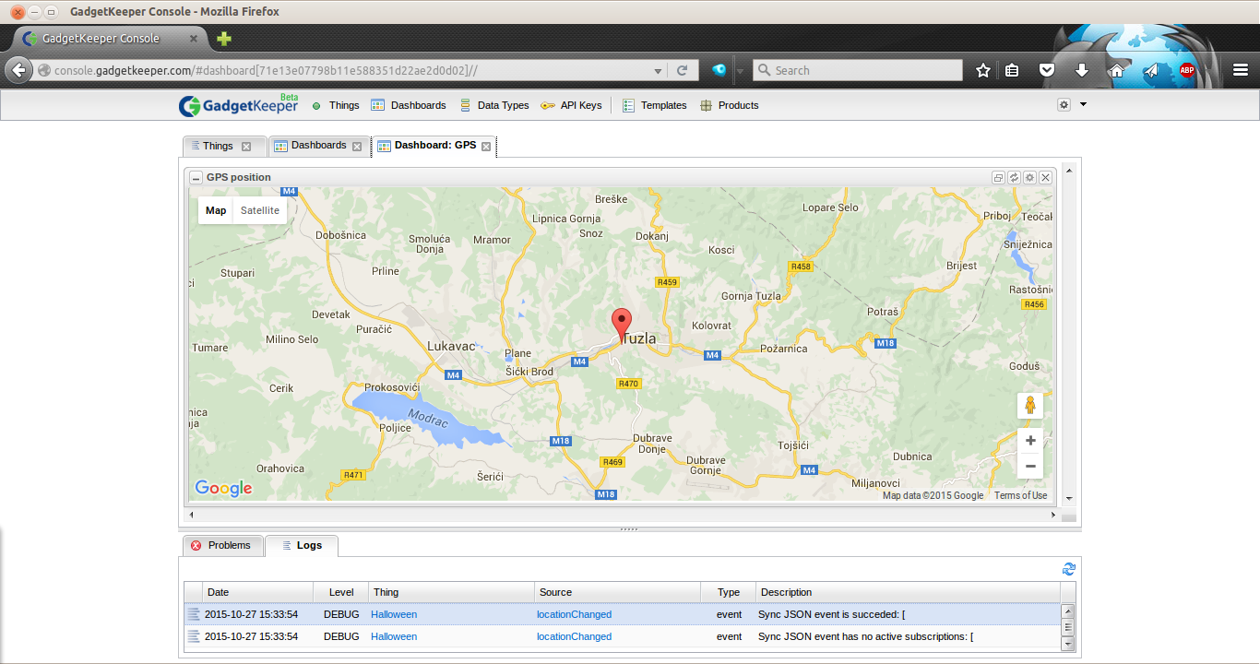Close the Dashboards tab
Viewport: 1260px width, 664px height.
pos(357,147)
